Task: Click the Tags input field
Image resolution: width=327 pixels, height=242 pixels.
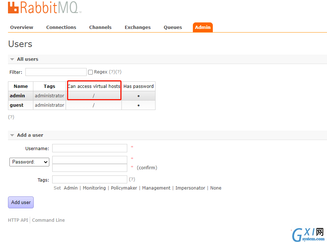Action: click(x=90, y=179)
